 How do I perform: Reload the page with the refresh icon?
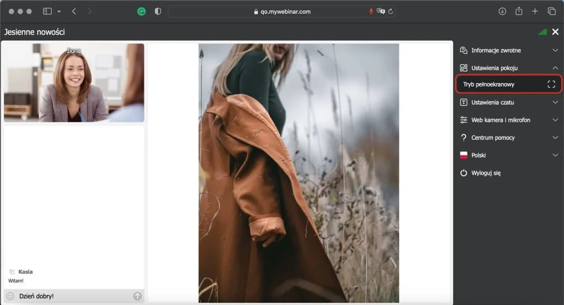coord(391,11)
